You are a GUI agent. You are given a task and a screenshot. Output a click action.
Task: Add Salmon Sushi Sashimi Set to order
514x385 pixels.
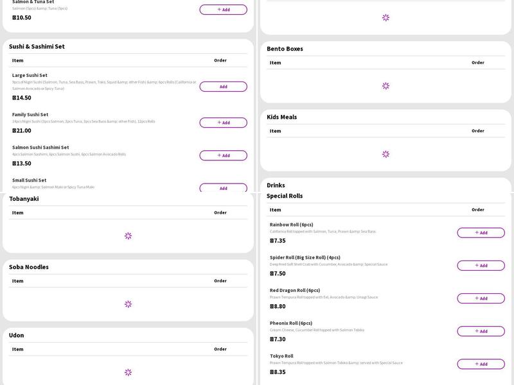[223, 155]
